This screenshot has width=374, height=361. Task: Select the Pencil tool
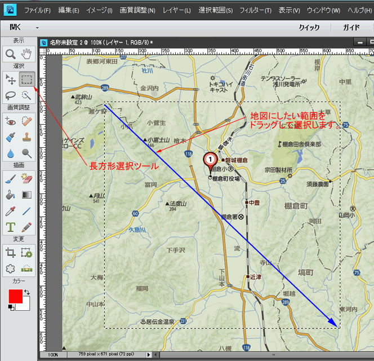click(26, 227)
